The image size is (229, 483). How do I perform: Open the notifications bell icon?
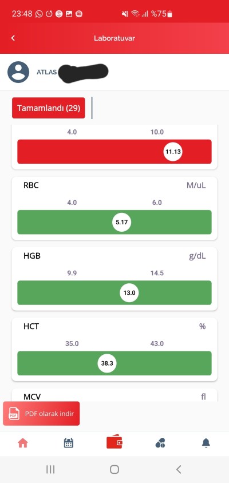[206, 443]
